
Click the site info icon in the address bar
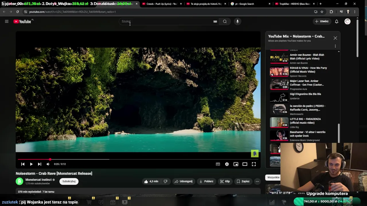(26, 12)
